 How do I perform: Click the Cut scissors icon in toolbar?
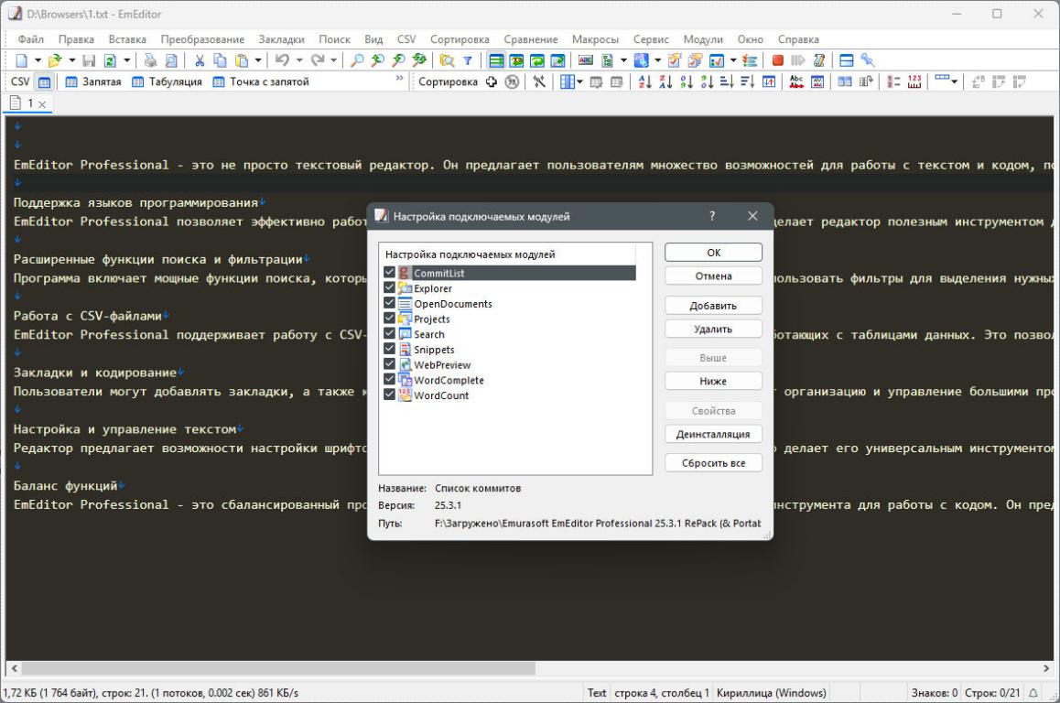(x=200, y=60)
